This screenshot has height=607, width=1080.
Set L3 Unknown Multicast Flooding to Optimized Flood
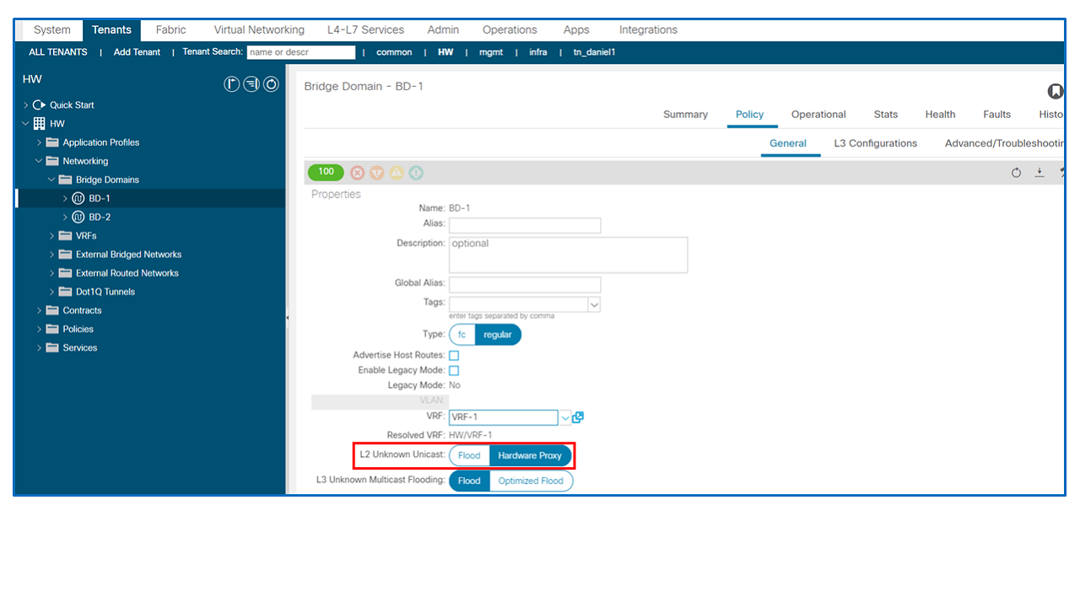[x=530, y=481]
